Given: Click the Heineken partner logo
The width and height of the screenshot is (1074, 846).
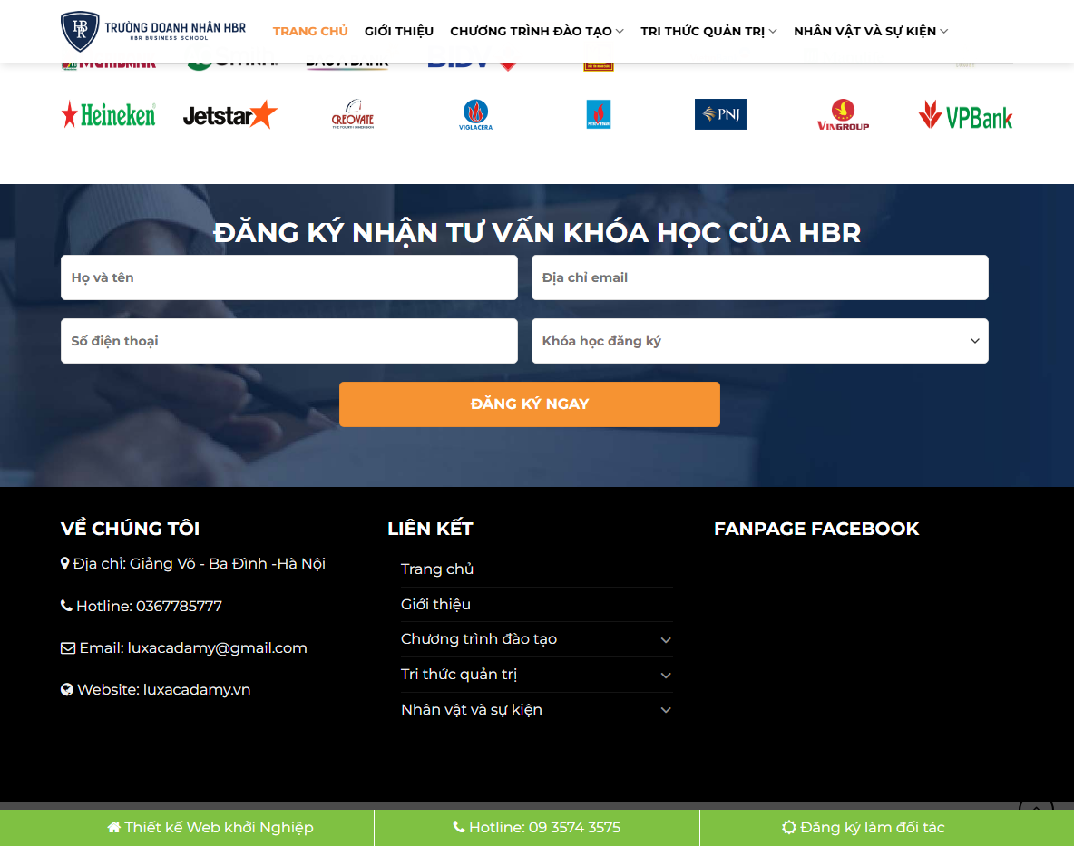Looking at the screenshot, I should (x=108, y=113).
